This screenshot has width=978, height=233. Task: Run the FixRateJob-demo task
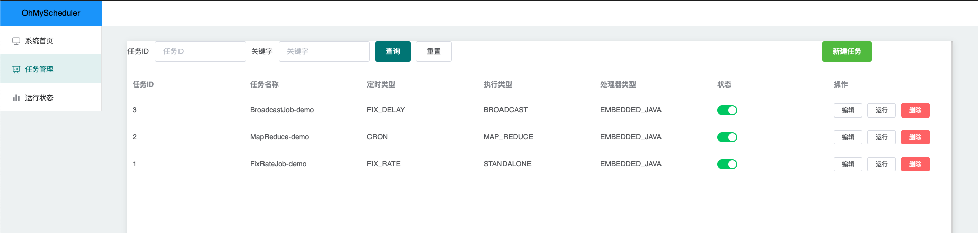(x=882, y=164)
